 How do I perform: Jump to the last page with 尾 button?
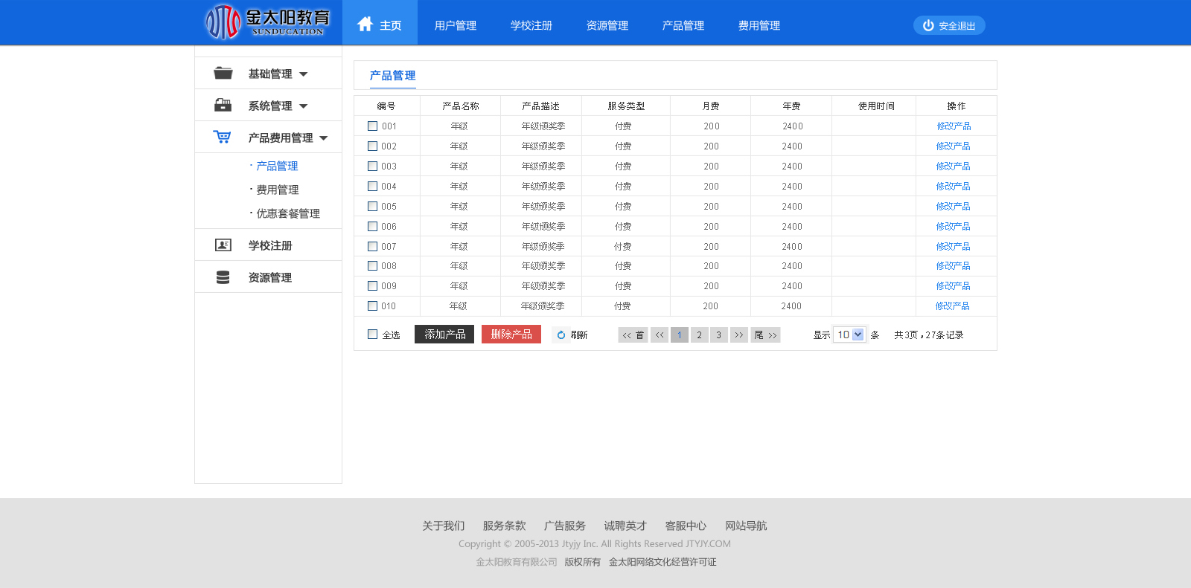click(x=765, y=335)
